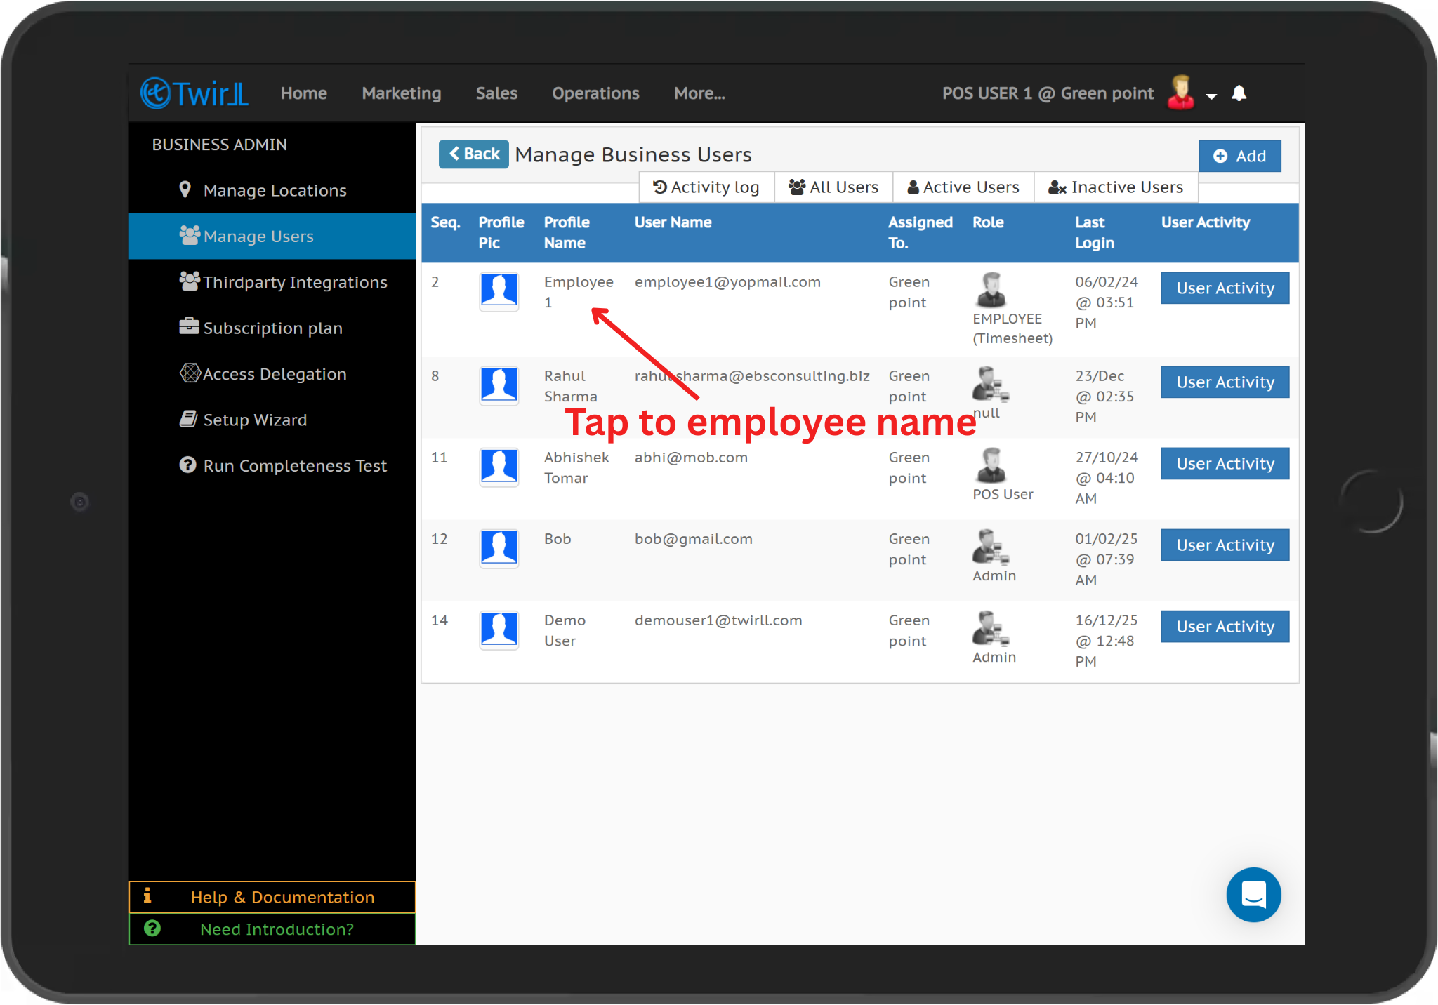Click the Back button
The width and height of the screenshot is (1438, 1005).
pyautogui.click(x=474, y=154)
